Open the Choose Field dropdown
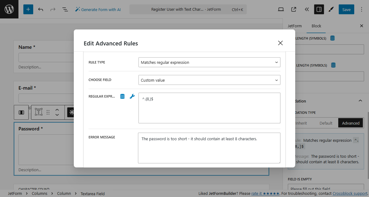 point(209,80)
